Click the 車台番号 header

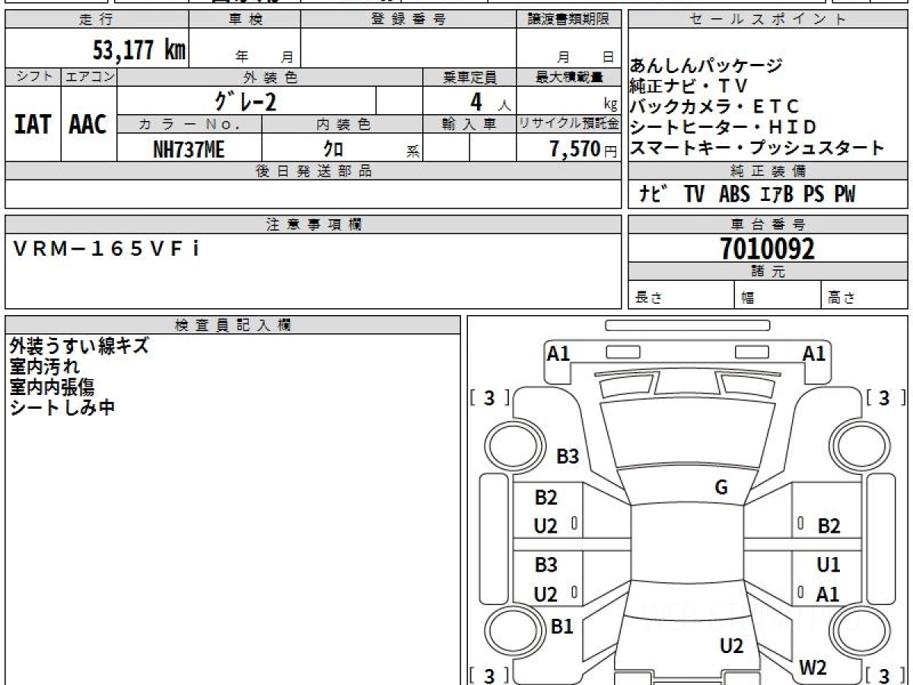[x=768, y=225]
